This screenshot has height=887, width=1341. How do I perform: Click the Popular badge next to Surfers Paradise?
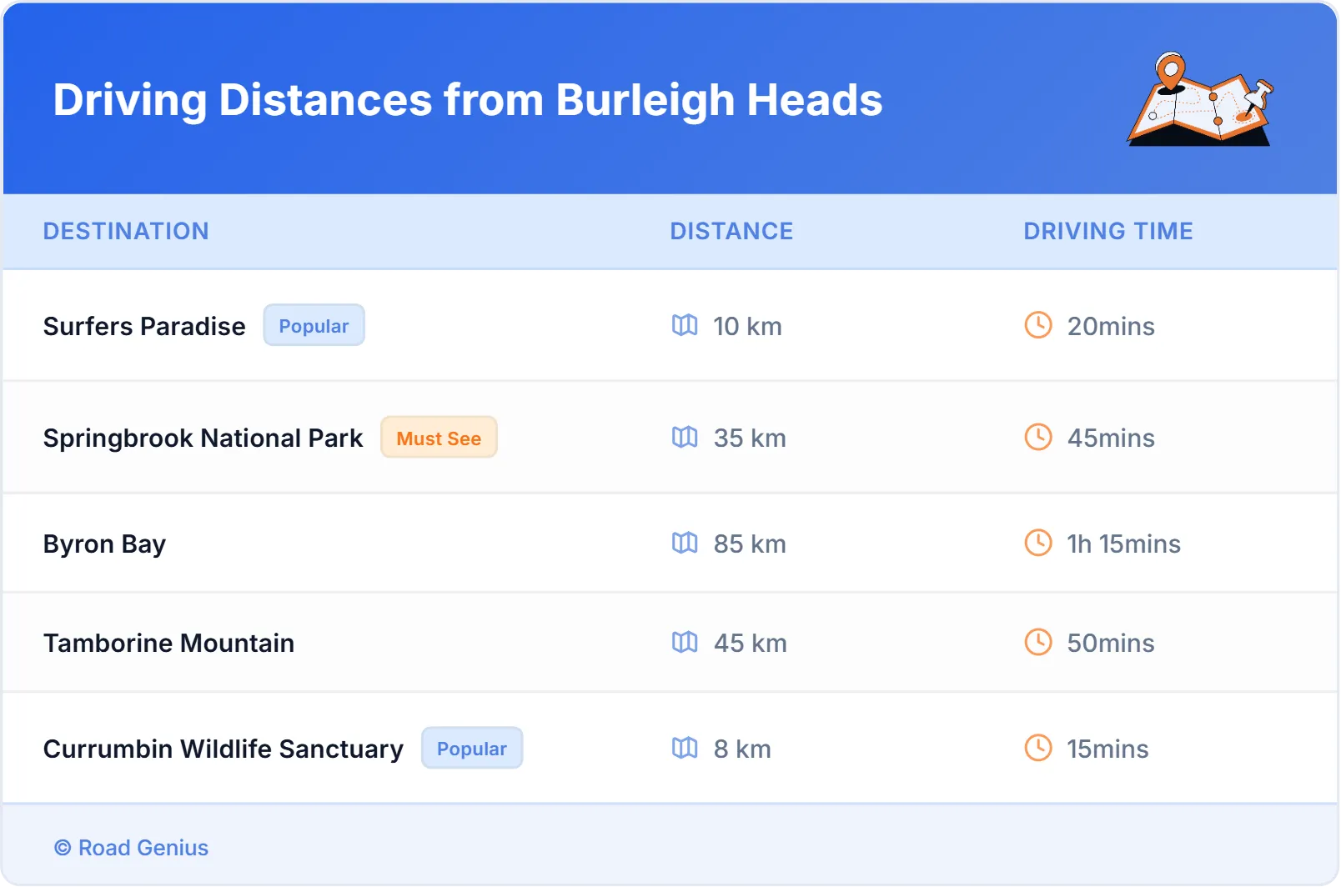point(314,325)
